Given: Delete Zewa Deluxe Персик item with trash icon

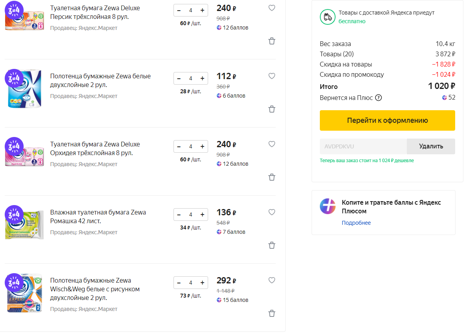Looking at the screenshot, I should (272, 41).
